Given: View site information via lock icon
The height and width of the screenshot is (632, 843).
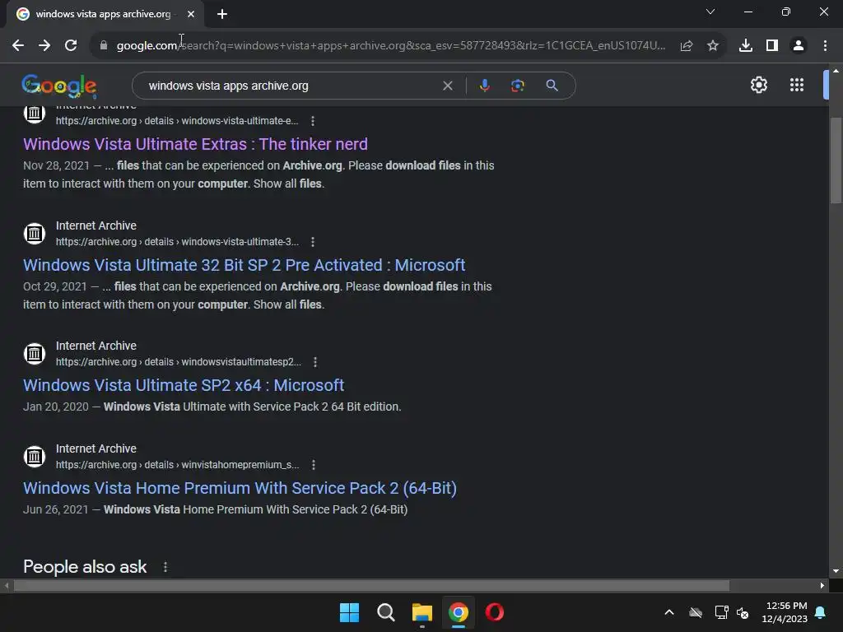Looking at the screenshot, I should (x=104, y=46).
